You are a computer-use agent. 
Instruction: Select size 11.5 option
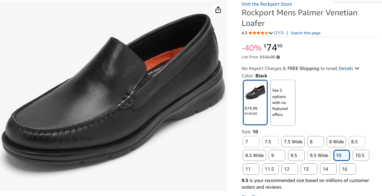(270, 169)
